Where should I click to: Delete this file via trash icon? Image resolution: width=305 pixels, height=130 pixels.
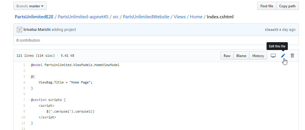point(292,56)
